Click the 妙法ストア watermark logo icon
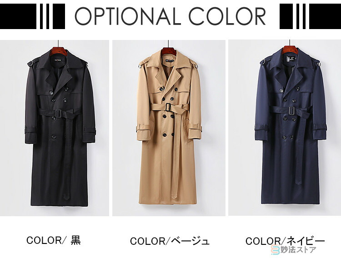Screen dimensions: 341x263 [x=275, y=250]
